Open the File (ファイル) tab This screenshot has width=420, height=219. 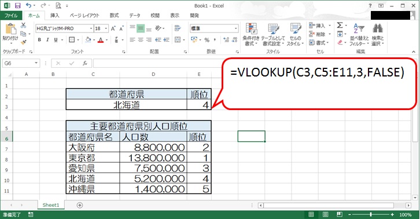click(11, 16)
